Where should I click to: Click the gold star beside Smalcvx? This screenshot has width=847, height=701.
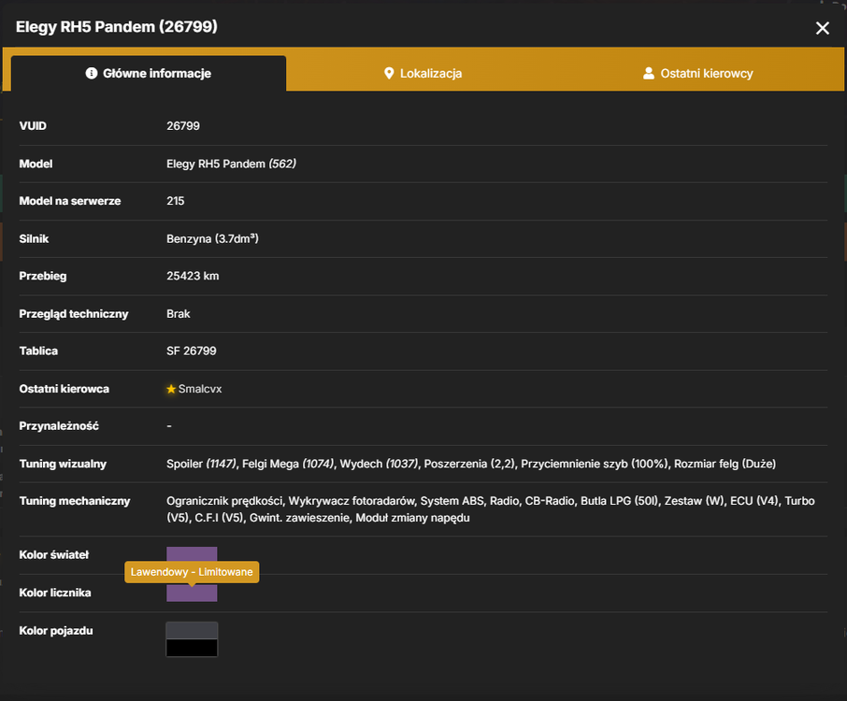click(x=171, y=389)
